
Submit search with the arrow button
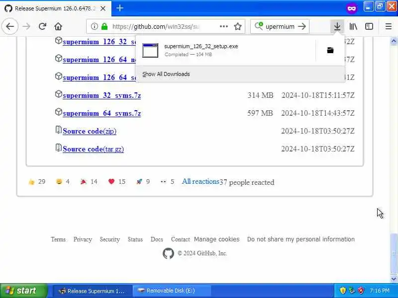point(302,26)
